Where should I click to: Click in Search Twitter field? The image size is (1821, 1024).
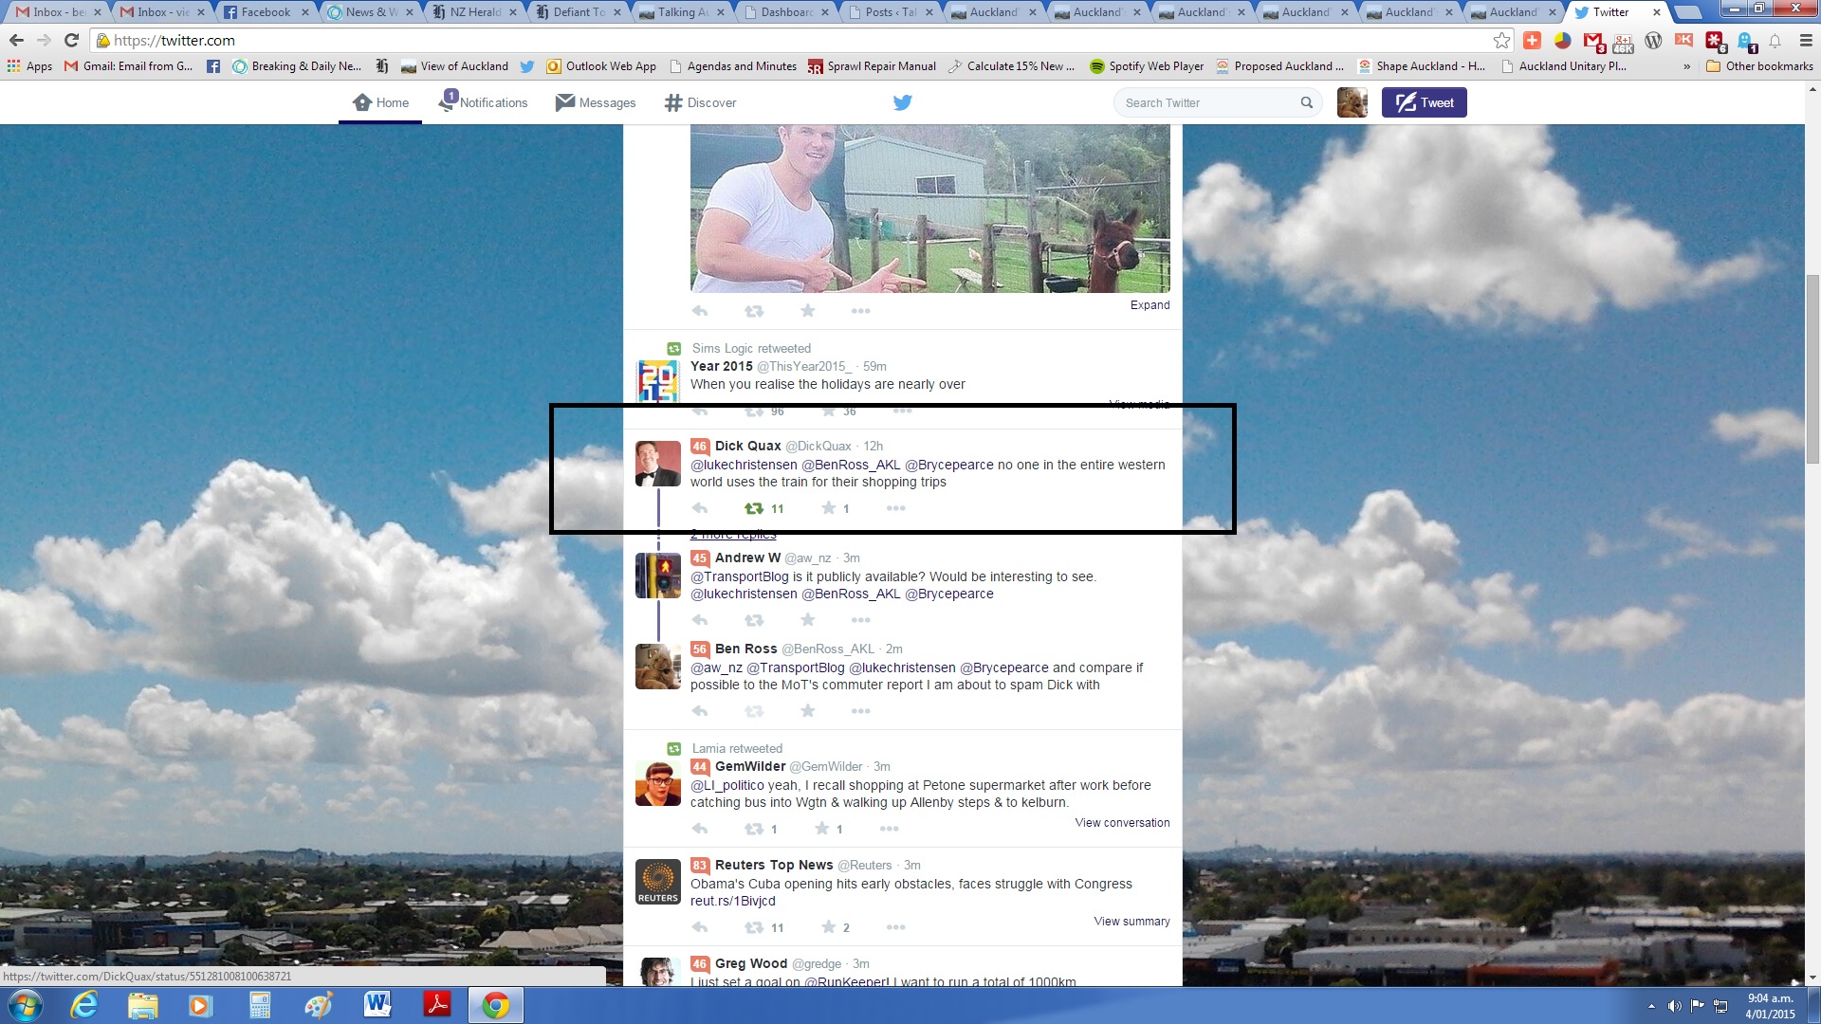[1205, 102]
